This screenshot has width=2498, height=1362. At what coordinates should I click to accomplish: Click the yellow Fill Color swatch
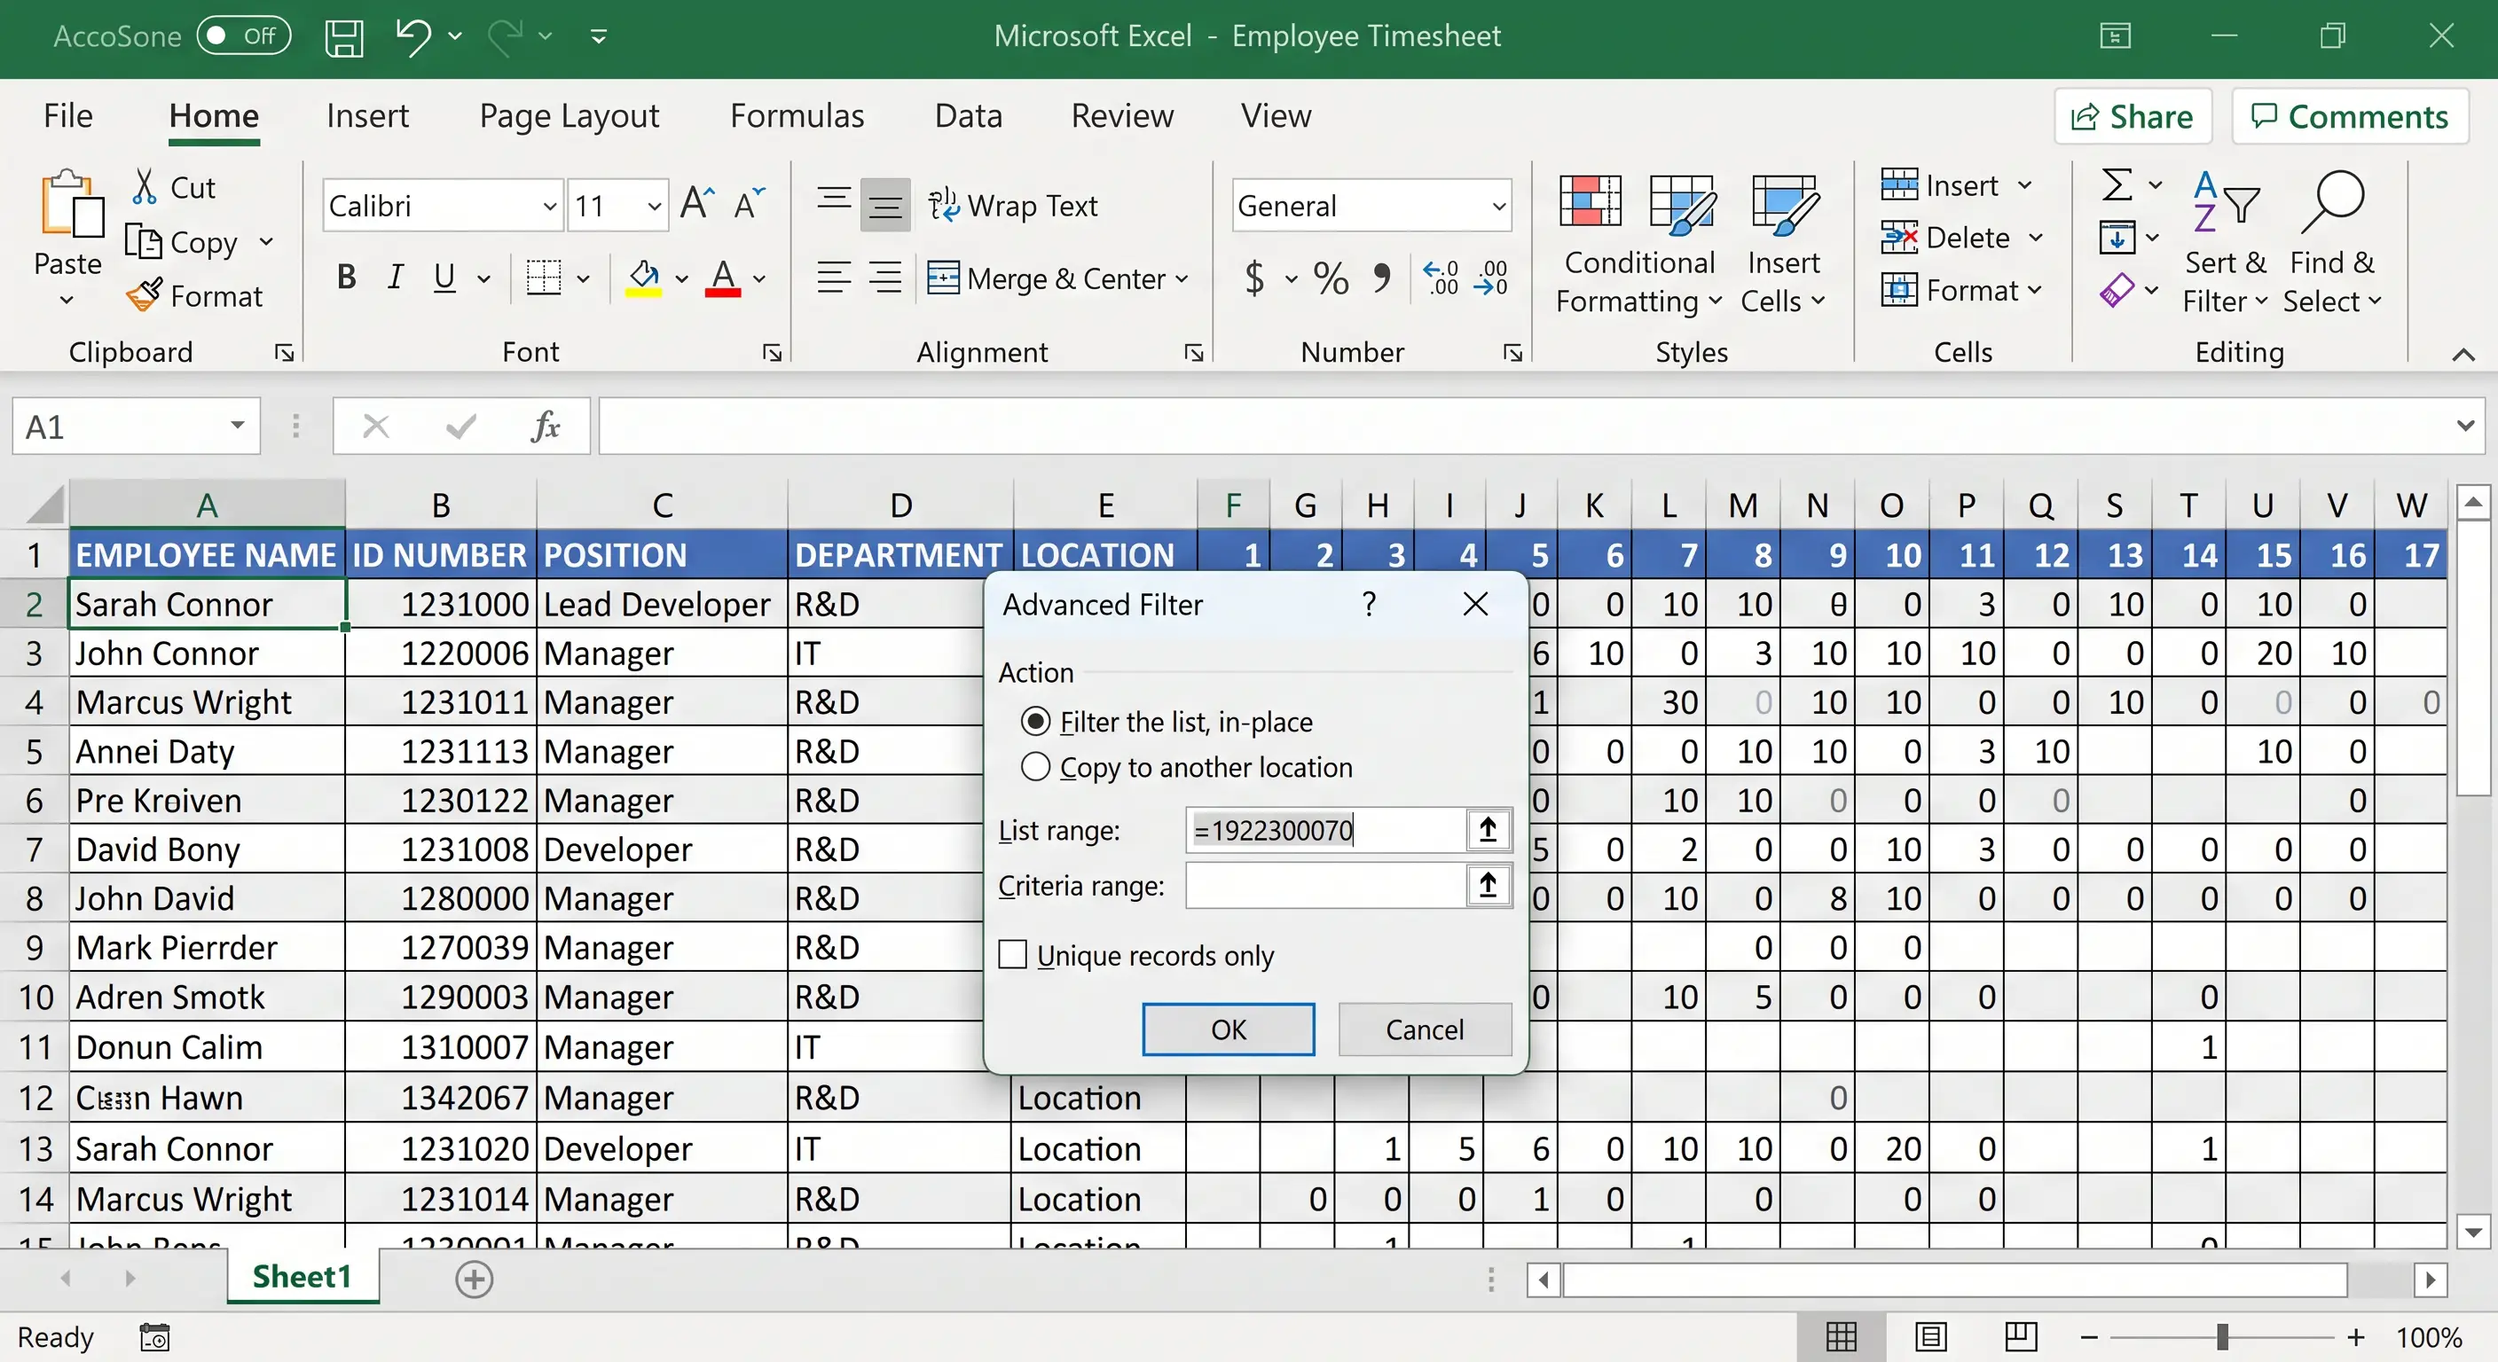point(643,278)
